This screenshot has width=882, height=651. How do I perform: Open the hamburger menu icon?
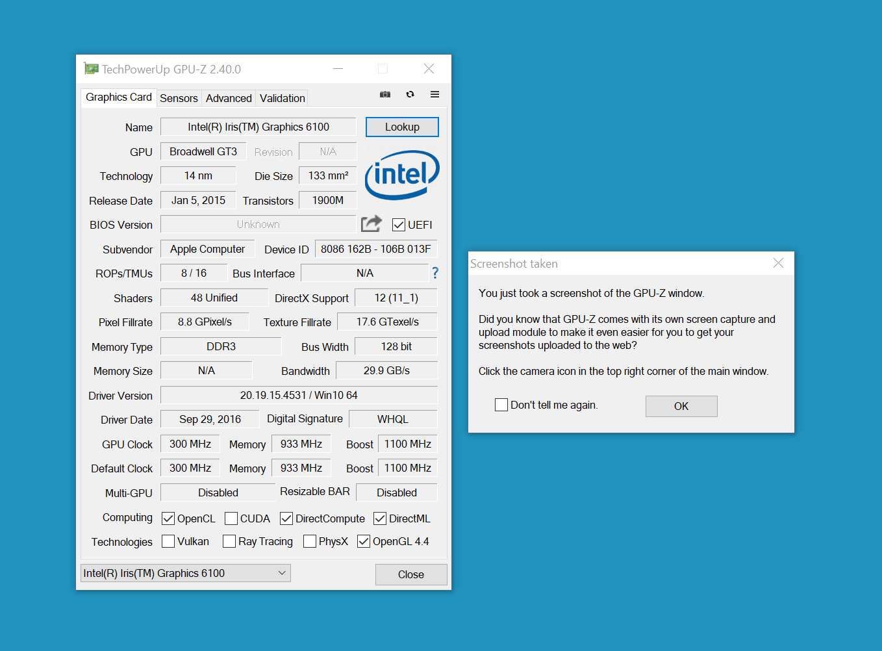click(x=435, y=94)
